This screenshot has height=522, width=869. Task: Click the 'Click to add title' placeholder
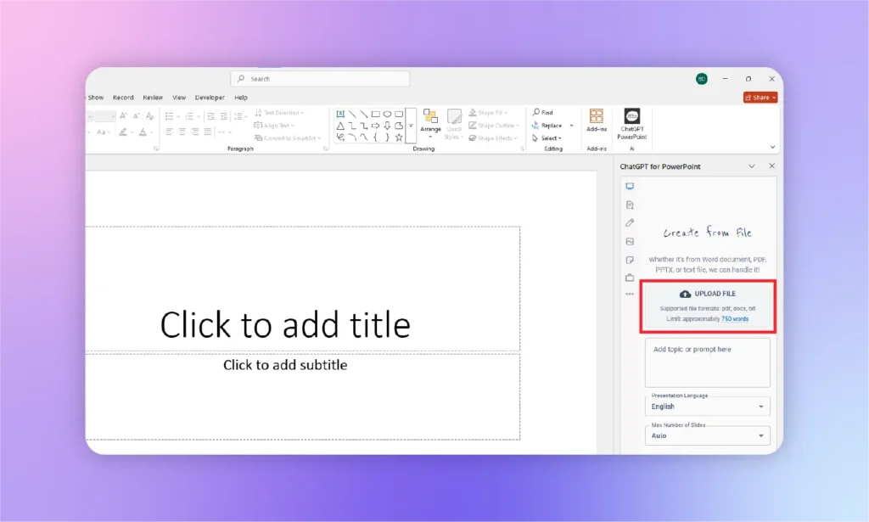285,325
